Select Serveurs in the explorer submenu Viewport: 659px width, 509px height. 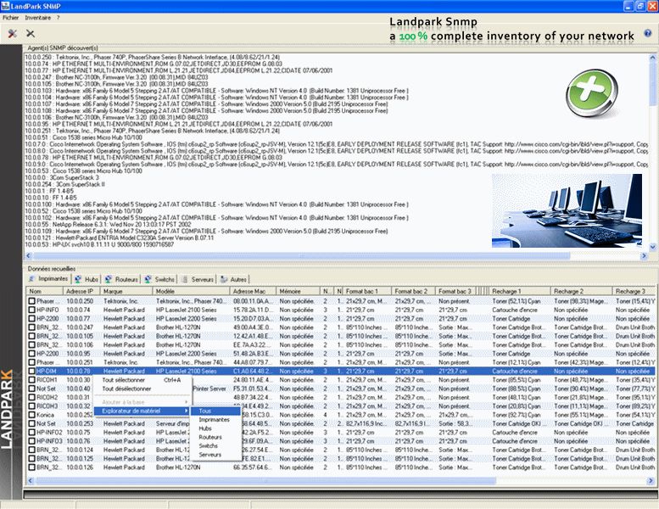tap(215, 455)
